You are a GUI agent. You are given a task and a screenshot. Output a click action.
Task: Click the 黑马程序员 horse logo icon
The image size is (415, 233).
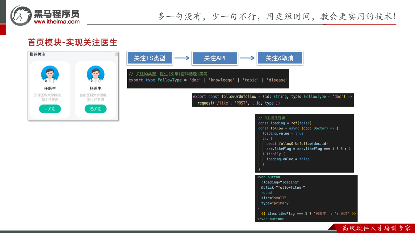coord(21,15)
